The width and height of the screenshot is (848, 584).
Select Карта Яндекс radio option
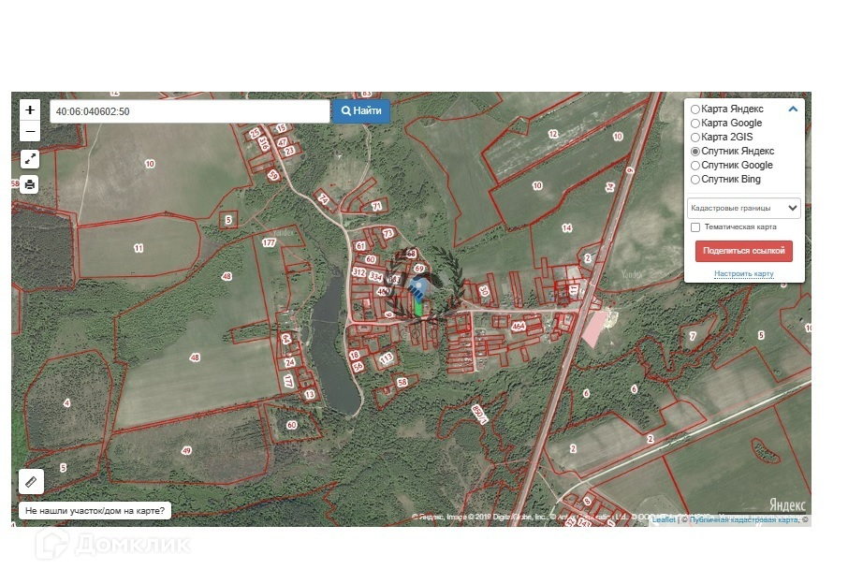tap(695, 109)
